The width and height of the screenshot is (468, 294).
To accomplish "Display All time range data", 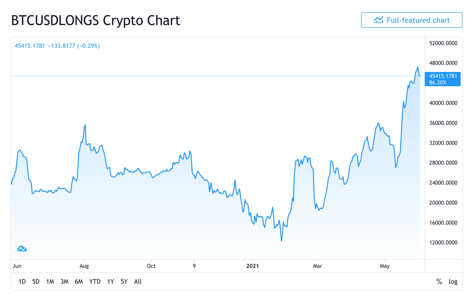I will click(x=138, y=282).
